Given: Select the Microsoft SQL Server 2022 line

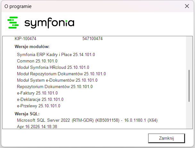Looking at the screenshot, I should [x=87, y=120].
